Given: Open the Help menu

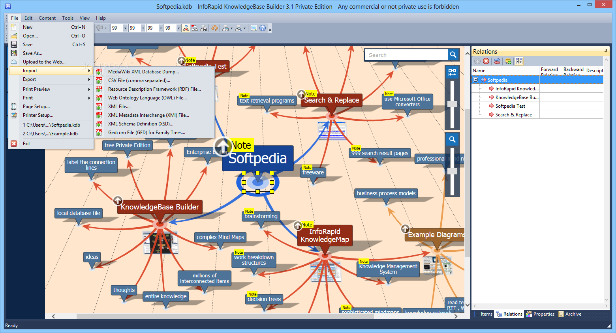Looking at the screenshot, I should 101,18.
